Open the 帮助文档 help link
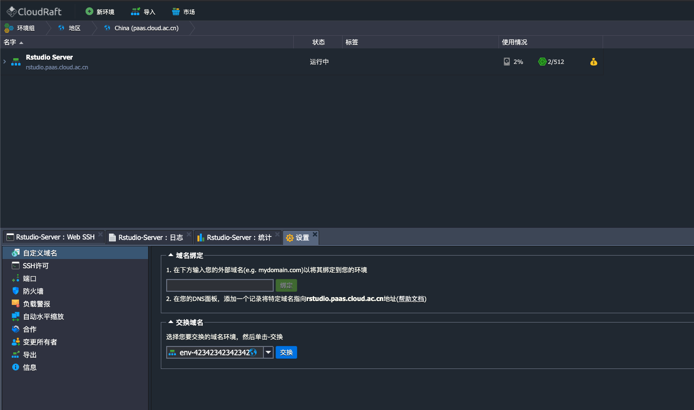This screenshot has height=410, width=694. pyautogui.click(x=412, y=299)
